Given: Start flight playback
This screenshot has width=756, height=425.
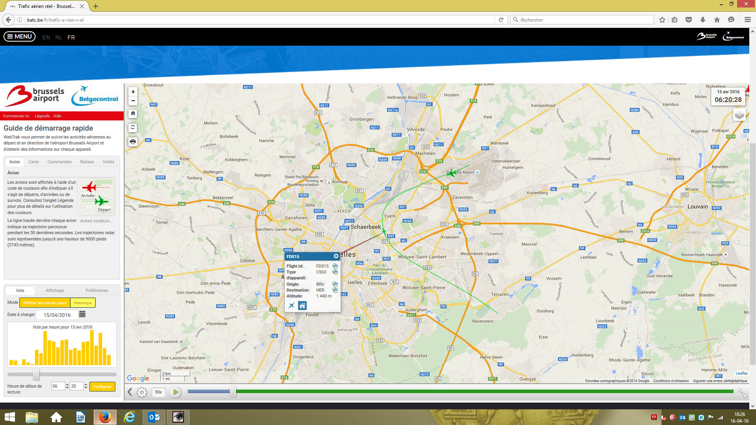Looking at the screenshot, I should click(176, 392).
